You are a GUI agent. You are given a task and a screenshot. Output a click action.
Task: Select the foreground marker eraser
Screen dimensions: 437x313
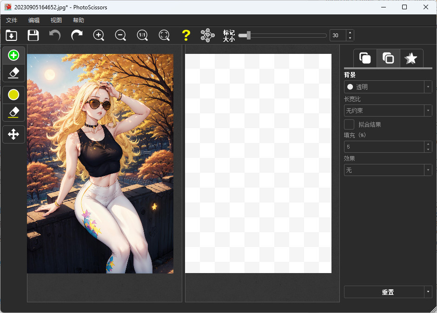[x=13, y=73]
